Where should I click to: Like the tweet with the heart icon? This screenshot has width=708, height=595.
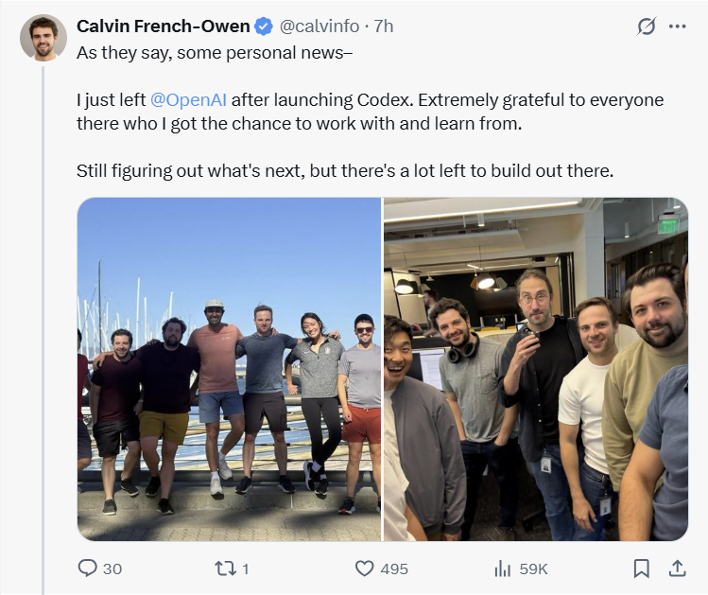tap(365, 568)
